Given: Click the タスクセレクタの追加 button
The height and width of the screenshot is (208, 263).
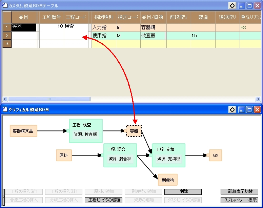Looking at the screenshot, I should pyautogui.click(x=183, y=200).
